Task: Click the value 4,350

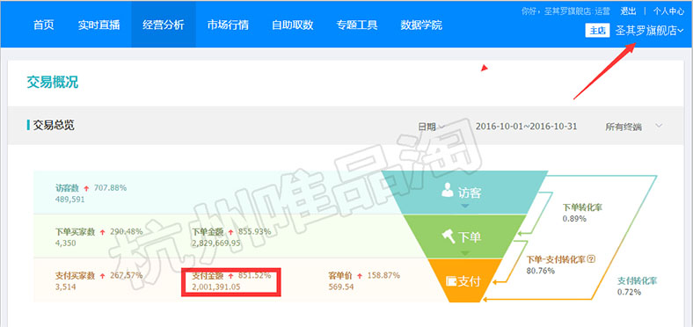Action: coord(65,243)
